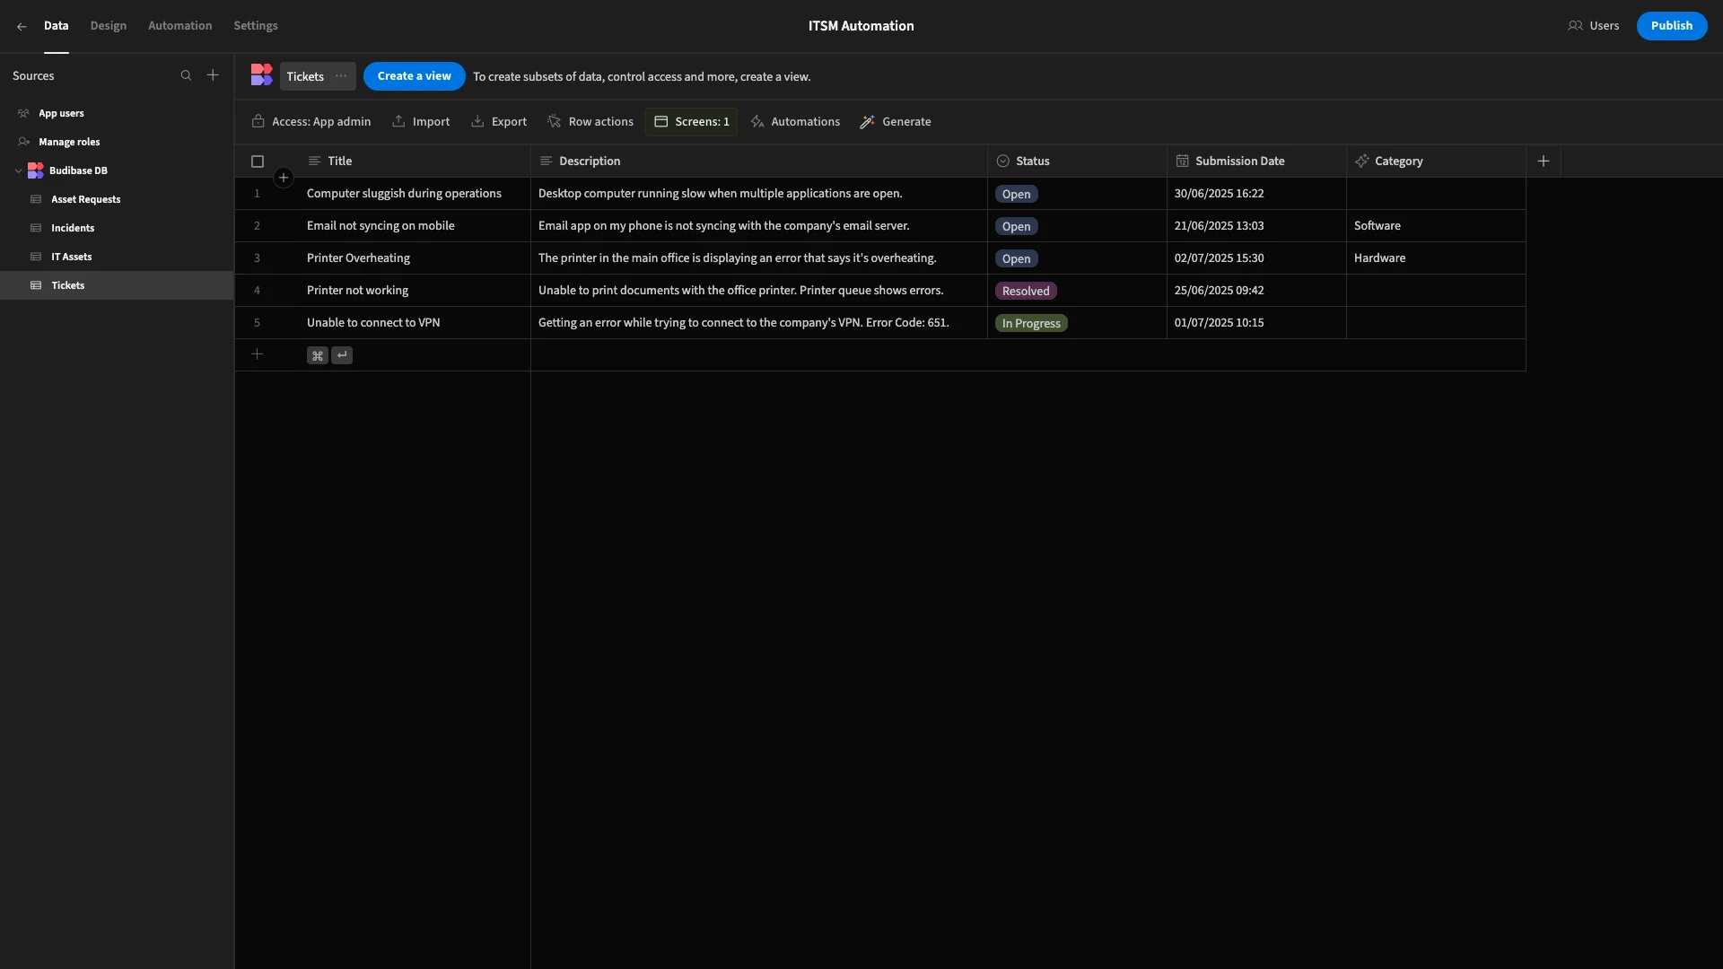Click the ITSM Automation app title
This screenshot has height=969, width=1723.
click(861, 26)
